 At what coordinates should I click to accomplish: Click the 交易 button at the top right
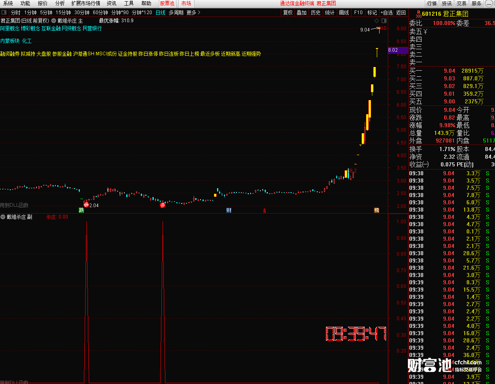pyautogui.click(x=462, y=3)
